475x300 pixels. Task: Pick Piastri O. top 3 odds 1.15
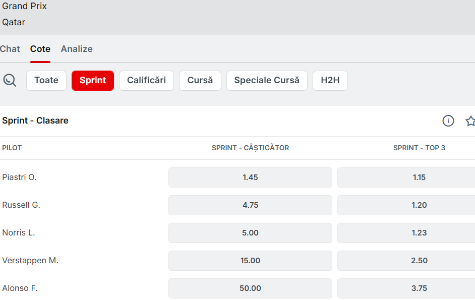[x=419, y=177]
